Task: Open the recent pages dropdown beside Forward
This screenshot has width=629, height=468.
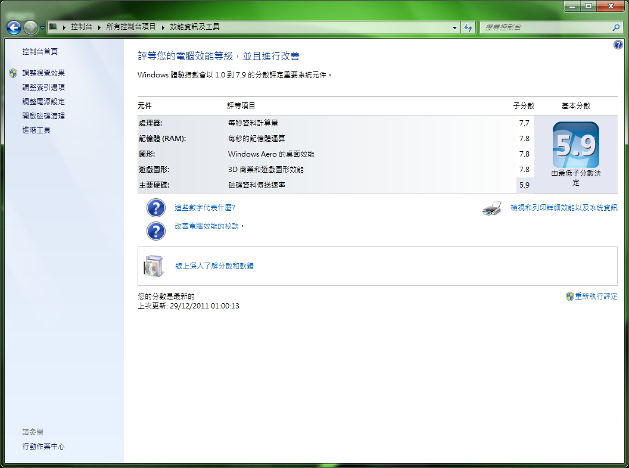Action: coord(42,28)
